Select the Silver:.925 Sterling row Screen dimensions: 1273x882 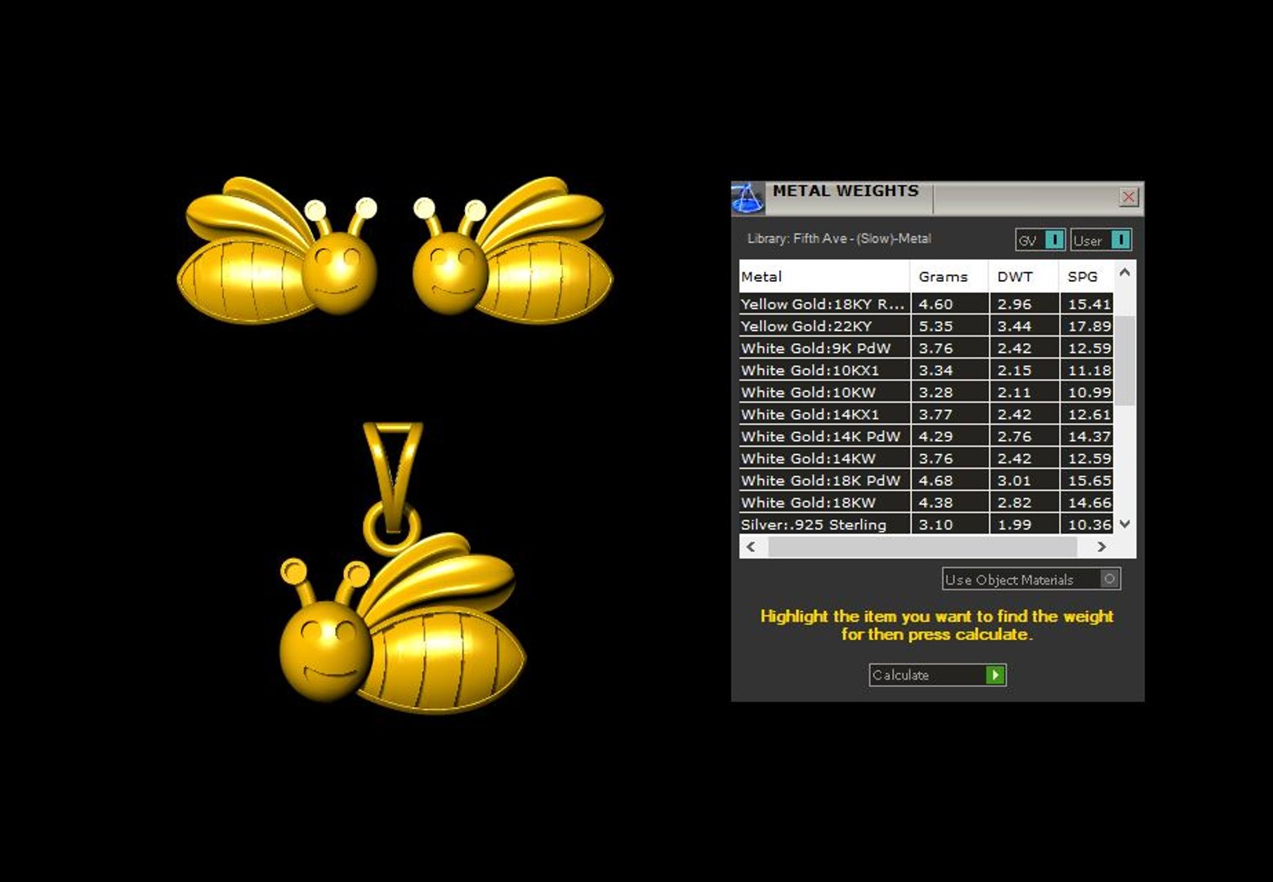click(x=927, y=524)
